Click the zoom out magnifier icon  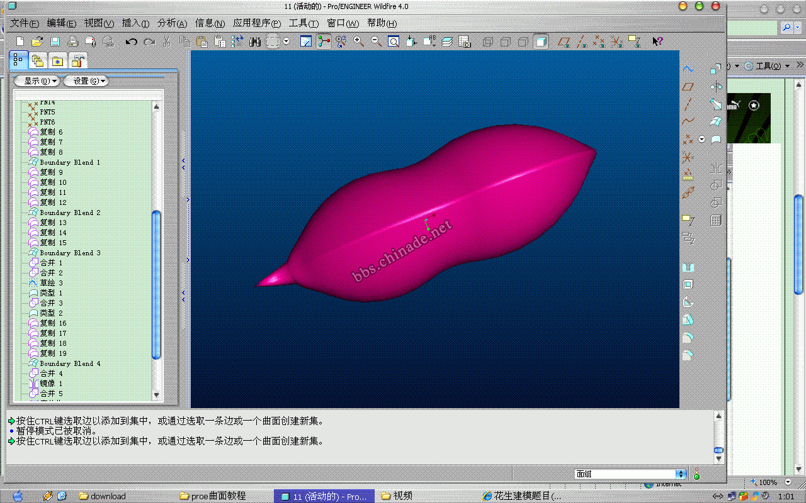pos(376,41)
